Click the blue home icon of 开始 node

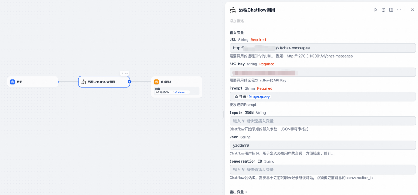12,82
